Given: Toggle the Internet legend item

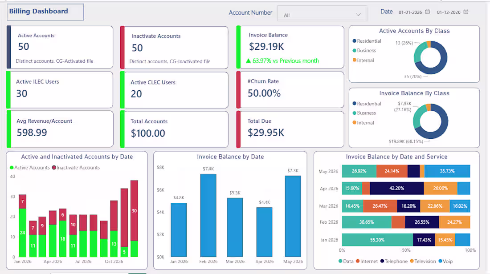Looking at the screenshot, I should pyautogui.click(x=367, y=261).
